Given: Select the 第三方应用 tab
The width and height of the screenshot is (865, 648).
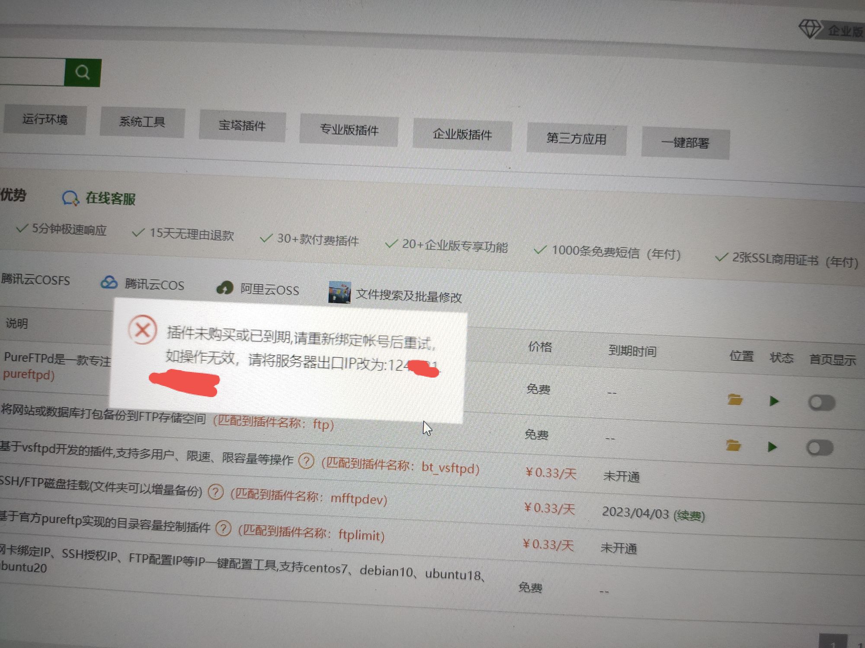Looking at the screenshot, I should coord(577,139).
